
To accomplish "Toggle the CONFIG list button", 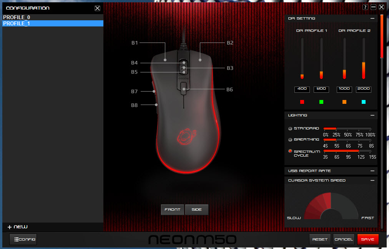I will (x=23, y=239).
